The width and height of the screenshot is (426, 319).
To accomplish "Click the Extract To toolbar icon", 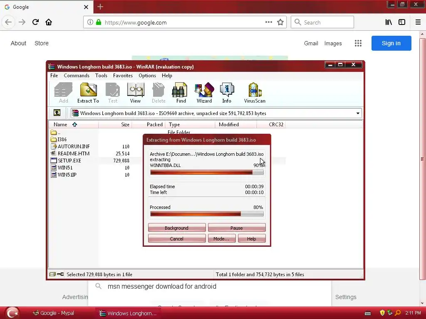I will tap(88, 93).
